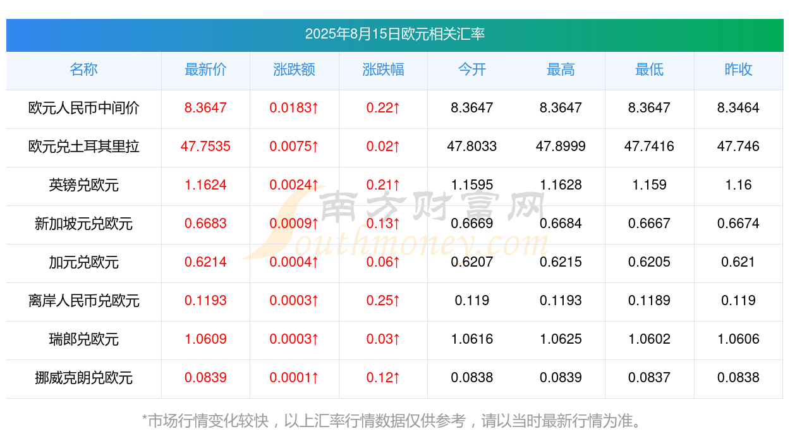Click latest price 0.1193 in red
Screen dimensions: 790x441
coord(205,301)
